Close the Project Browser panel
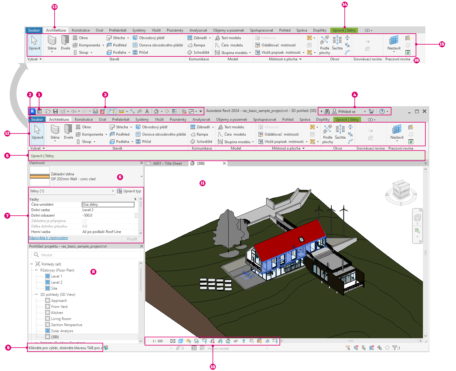Viewport: 456px width, 371px height. pos(141,246)
